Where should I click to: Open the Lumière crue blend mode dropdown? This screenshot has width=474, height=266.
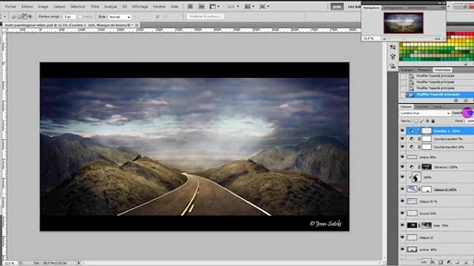(x=425, y=113)
